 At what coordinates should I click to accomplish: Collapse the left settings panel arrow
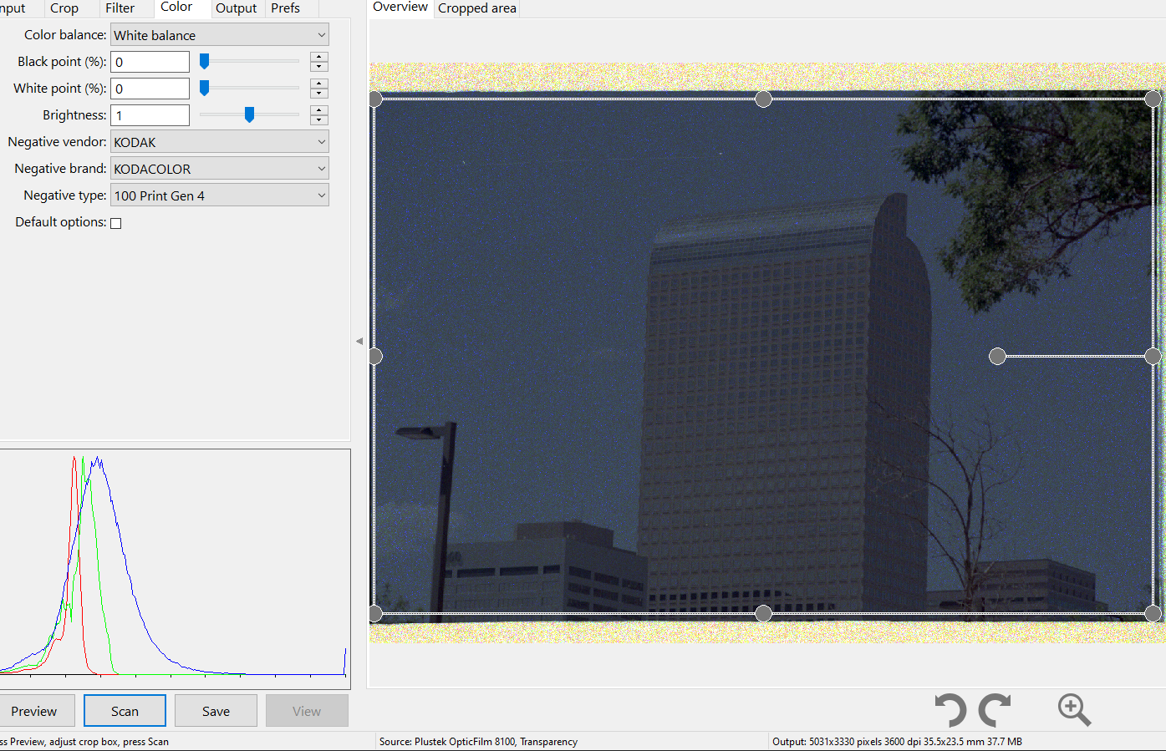pos(359,341)
